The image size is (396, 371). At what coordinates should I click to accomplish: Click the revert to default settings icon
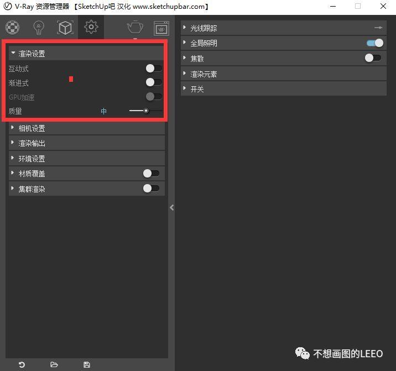22,364
